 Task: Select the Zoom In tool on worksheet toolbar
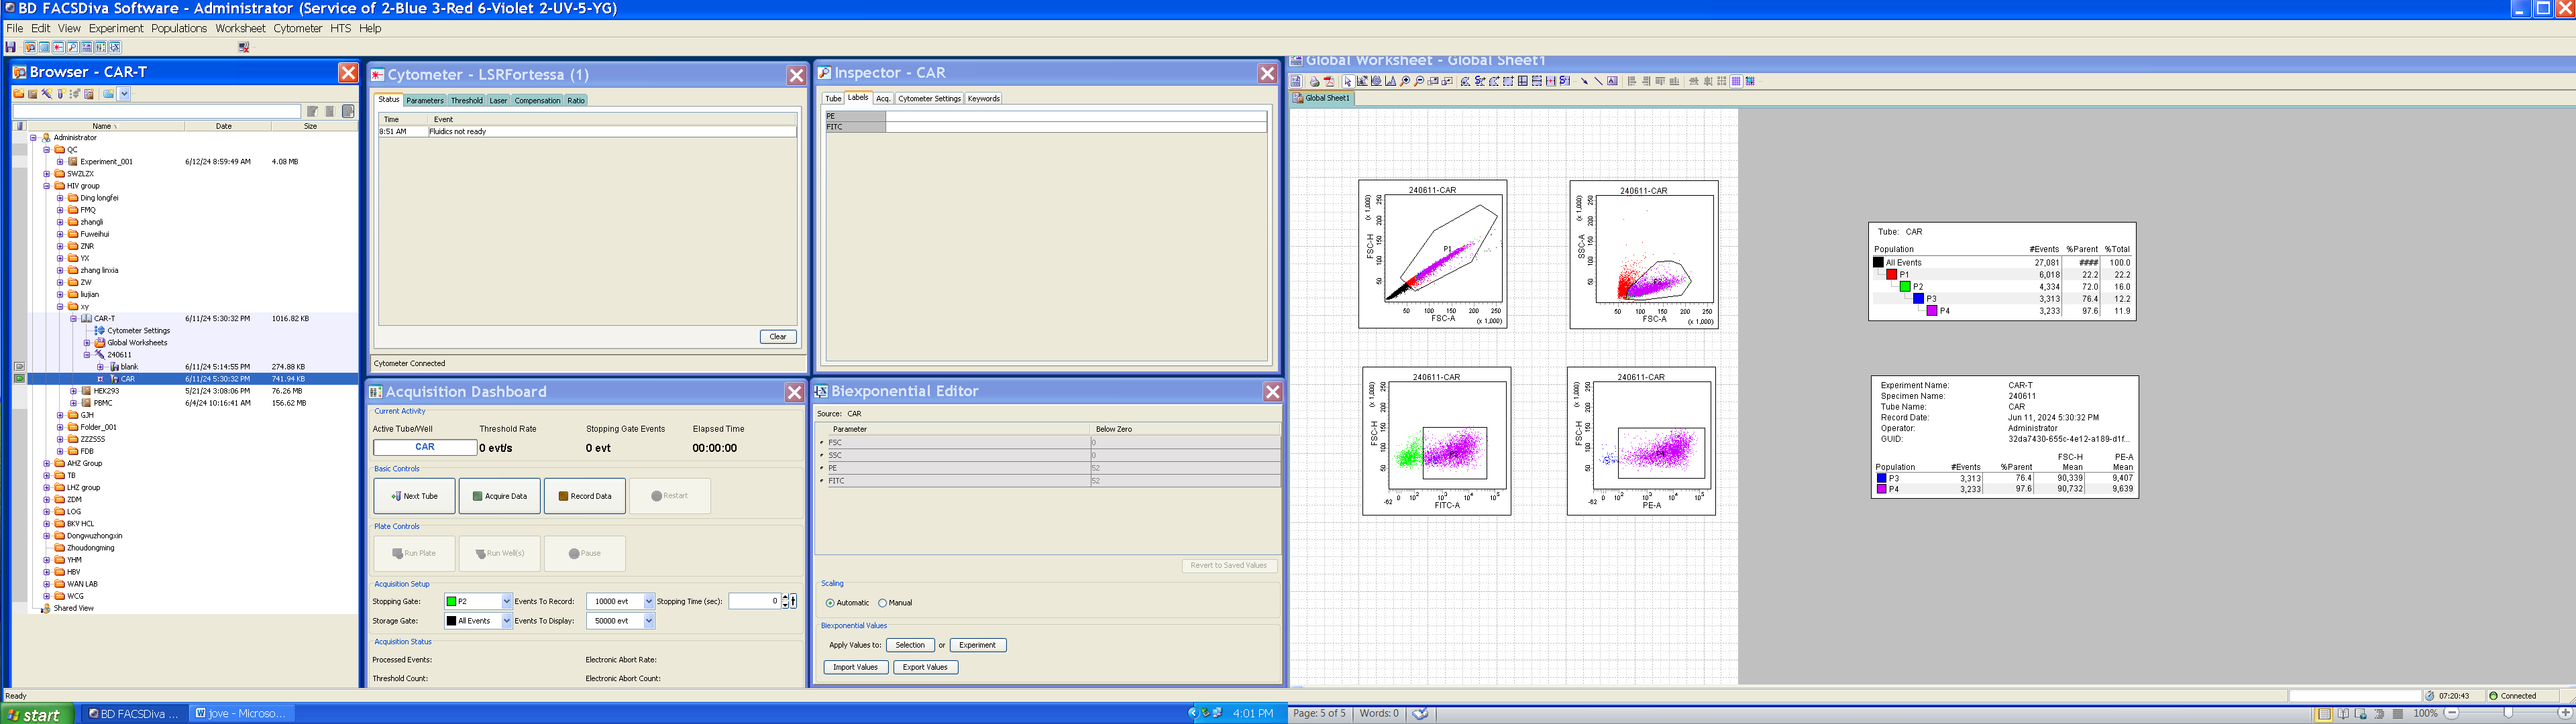click(1405, 82)
